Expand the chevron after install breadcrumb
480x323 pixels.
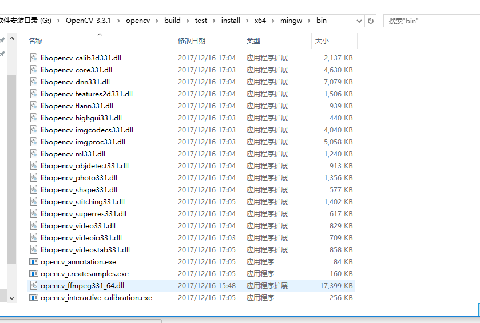tap(247, 21)
